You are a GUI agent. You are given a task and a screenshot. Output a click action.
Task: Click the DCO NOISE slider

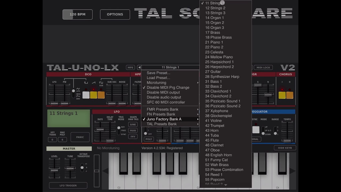point(122,103)
